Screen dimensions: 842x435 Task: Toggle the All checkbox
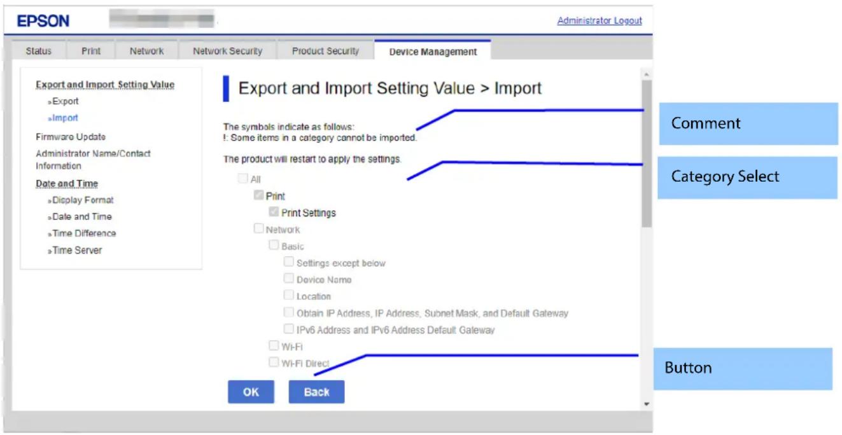pyautogui.click(x=242, y=179)
